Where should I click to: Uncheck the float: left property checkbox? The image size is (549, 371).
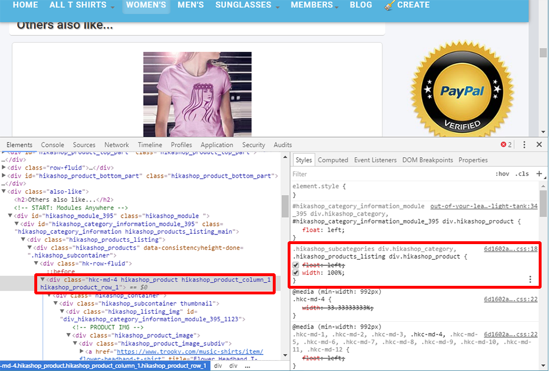coord(296,265)
